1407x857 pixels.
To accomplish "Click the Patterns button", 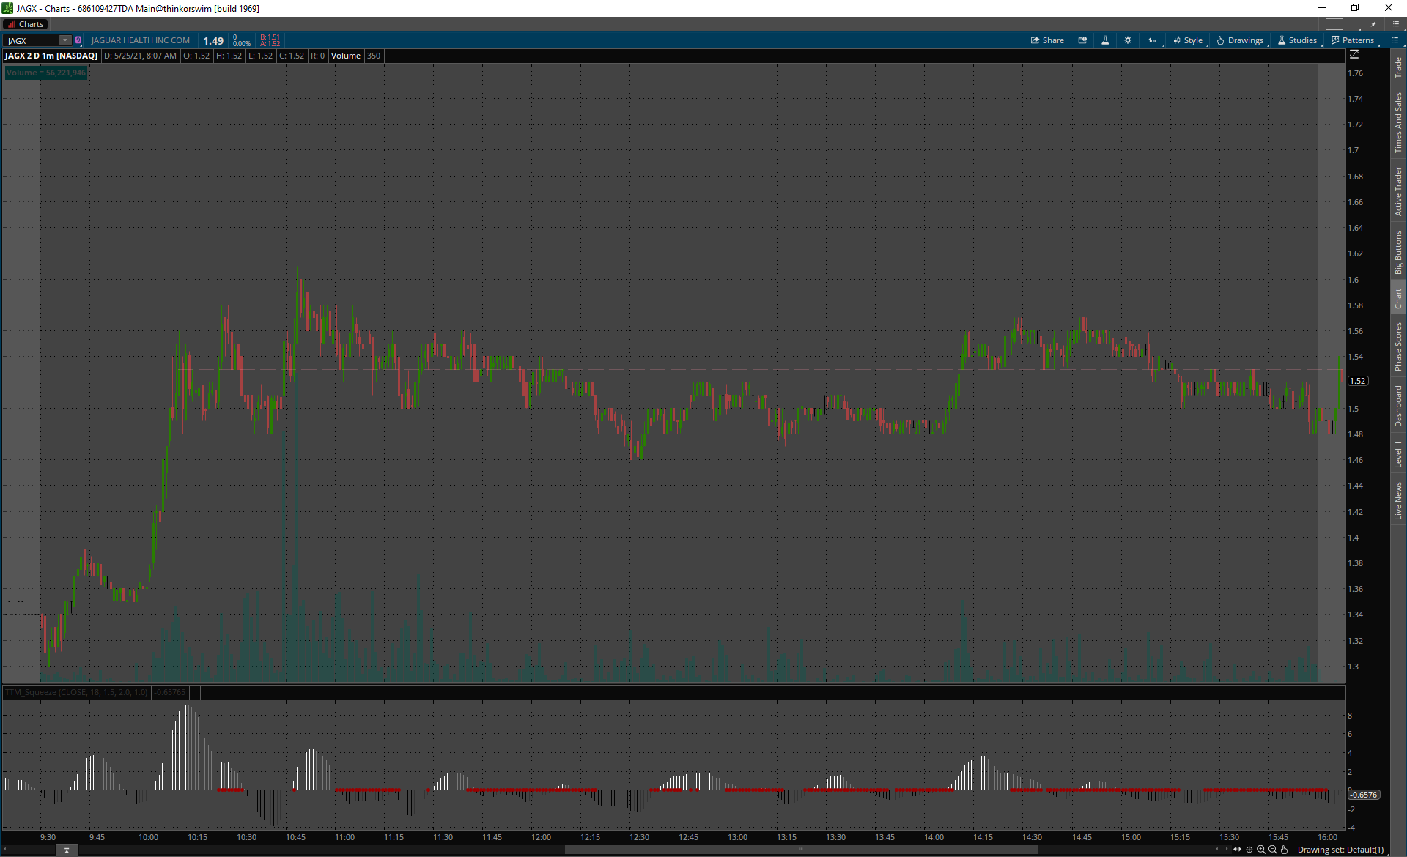I will coord(1353,40).
